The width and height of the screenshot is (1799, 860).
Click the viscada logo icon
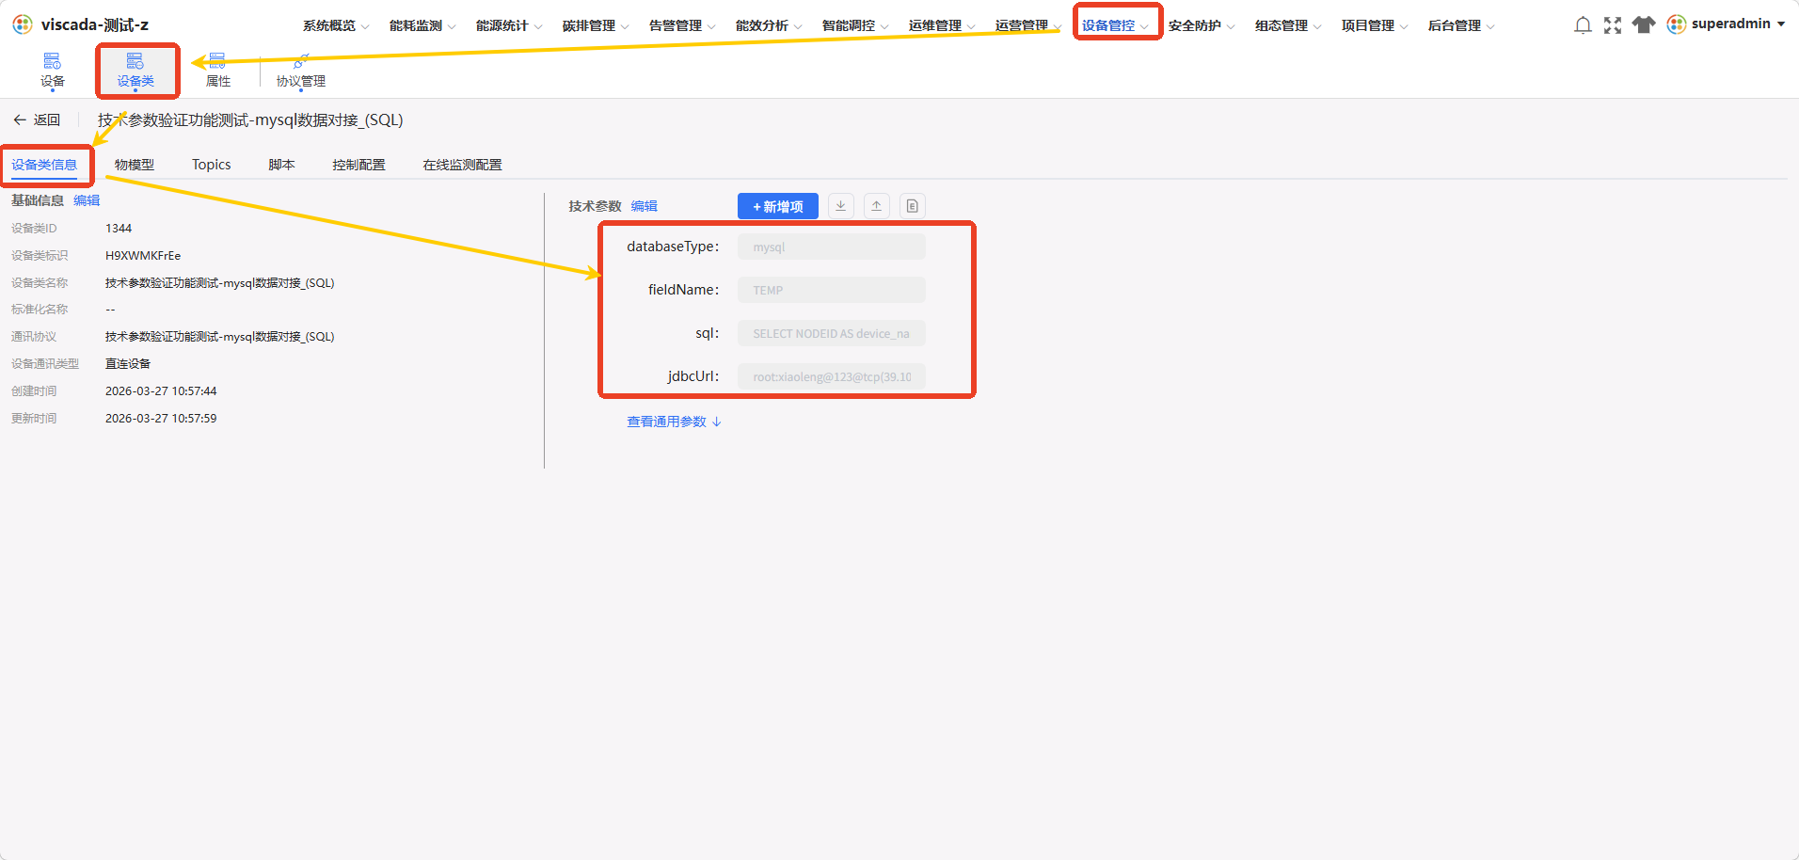click(x=23, y=24)
